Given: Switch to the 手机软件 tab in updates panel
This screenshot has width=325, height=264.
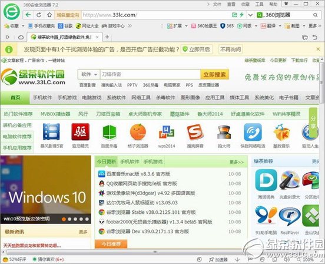Looking at the screenshot, I should pos(130,161).
